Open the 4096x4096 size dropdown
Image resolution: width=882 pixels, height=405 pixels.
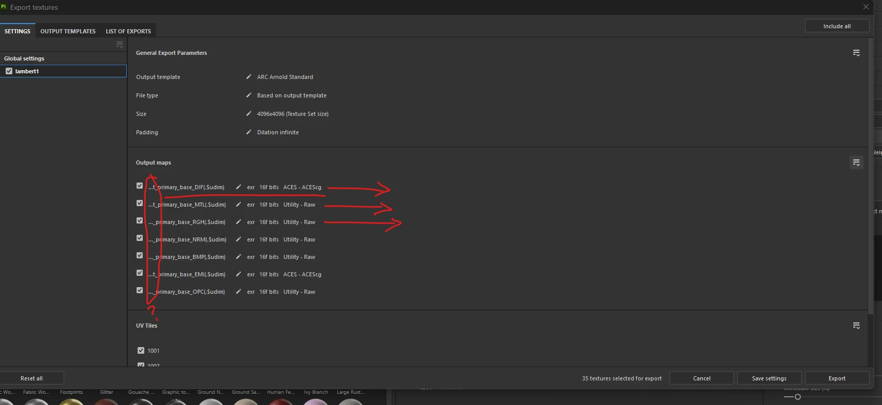pos(293,114)
